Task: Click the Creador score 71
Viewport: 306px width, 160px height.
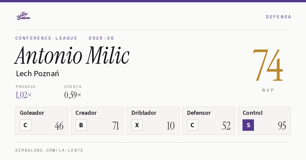Action: point(116,125)
